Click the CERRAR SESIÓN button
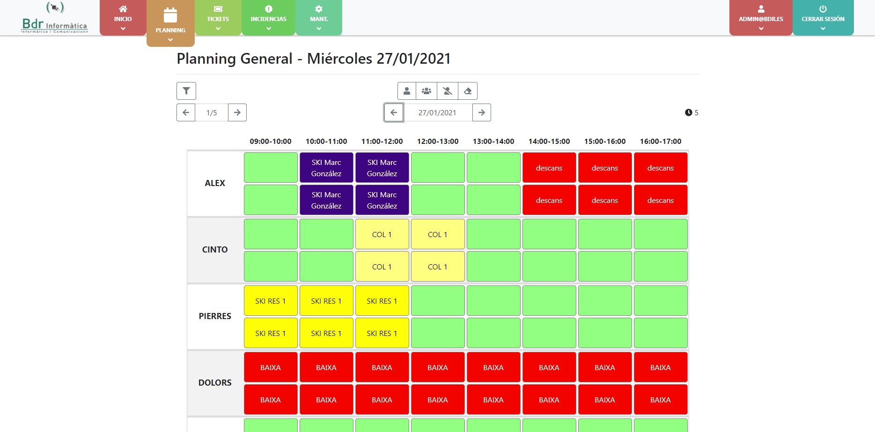Screen dimensions: 875x432 (x=823, y=18)
